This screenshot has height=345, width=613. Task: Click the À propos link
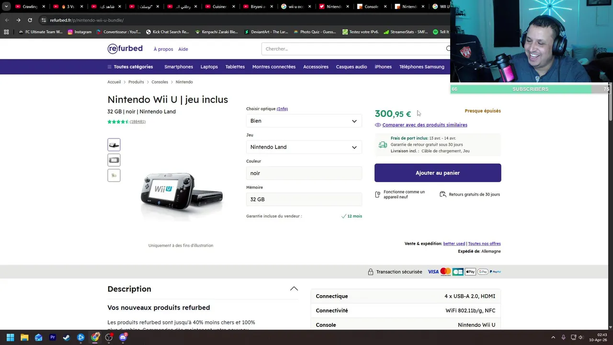pos(163,49)
